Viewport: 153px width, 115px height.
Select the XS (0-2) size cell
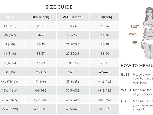coord(10,35)
